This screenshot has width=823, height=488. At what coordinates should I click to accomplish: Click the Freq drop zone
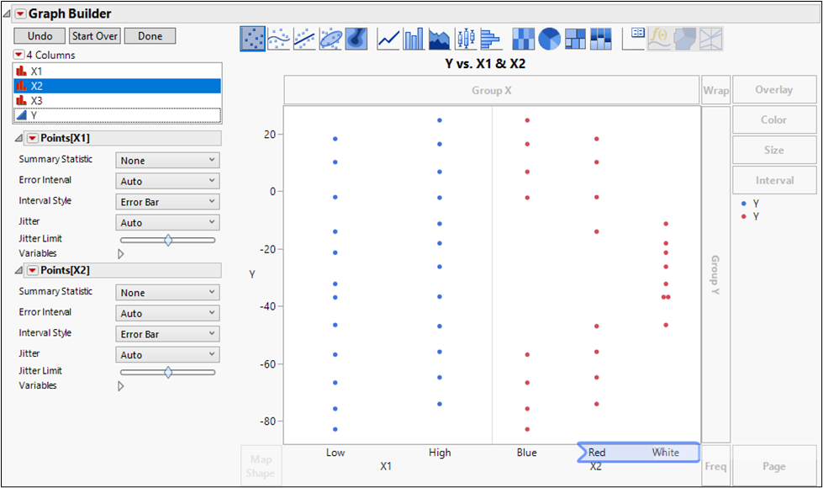pos(716,466)
